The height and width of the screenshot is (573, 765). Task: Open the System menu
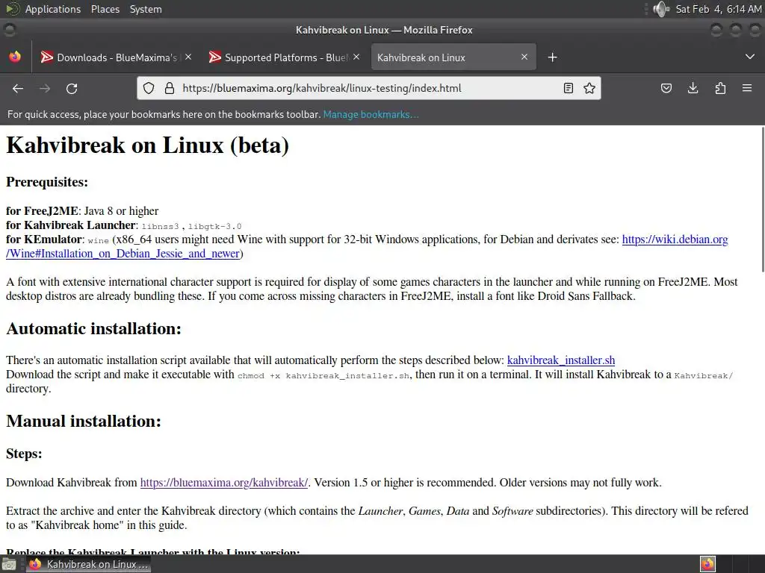146,9
